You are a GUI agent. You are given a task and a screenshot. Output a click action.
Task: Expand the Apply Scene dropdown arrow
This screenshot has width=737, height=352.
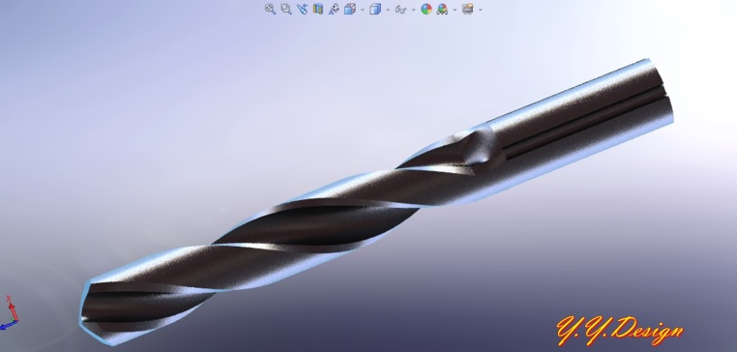pos(455,10)
